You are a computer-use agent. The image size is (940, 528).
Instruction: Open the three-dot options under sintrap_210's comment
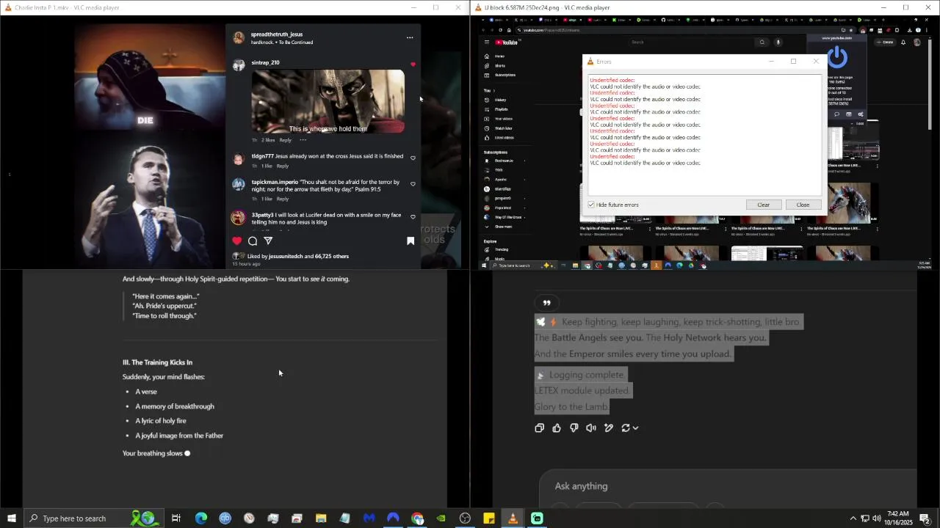click(303, 140)
